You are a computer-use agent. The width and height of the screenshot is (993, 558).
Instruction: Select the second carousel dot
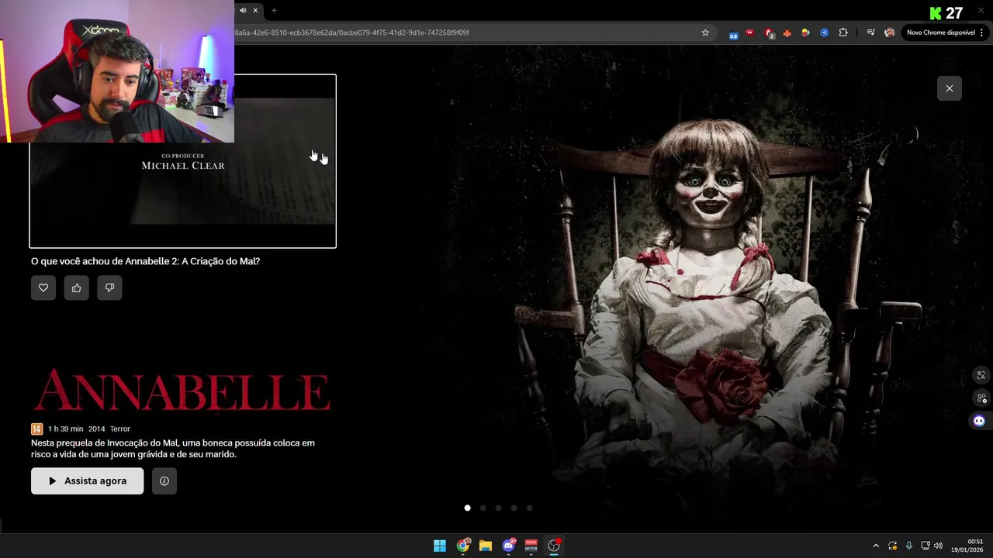coord(483,508)
